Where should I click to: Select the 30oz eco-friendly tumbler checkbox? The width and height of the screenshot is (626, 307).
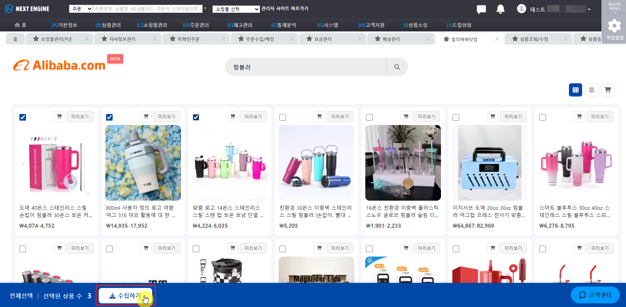tap(283, 117)
